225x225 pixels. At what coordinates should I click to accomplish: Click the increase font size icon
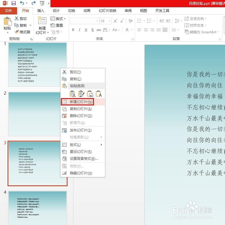pos(115,21)
